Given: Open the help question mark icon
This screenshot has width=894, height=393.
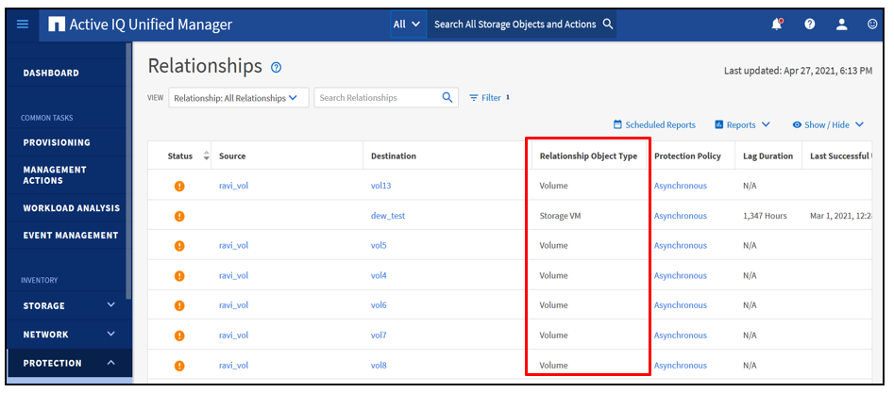Looking at the screenshot, I should (809, 25).
